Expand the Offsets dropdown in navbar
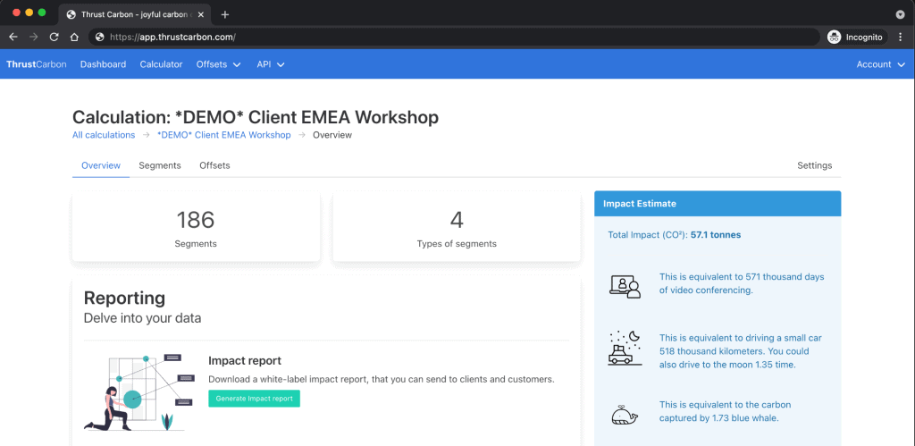The width and height of the screenshot is (915, 446). (x=218, y=64)
